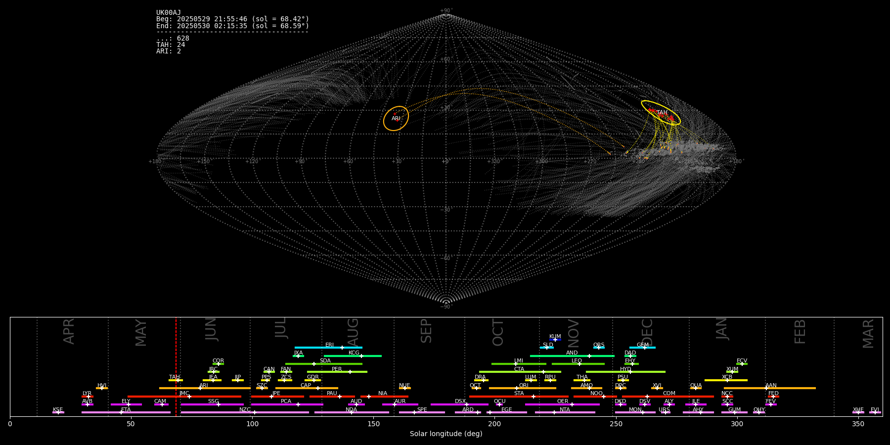Click the QUA shower label
The image size is (890, 445).
(x=696, y=386)
